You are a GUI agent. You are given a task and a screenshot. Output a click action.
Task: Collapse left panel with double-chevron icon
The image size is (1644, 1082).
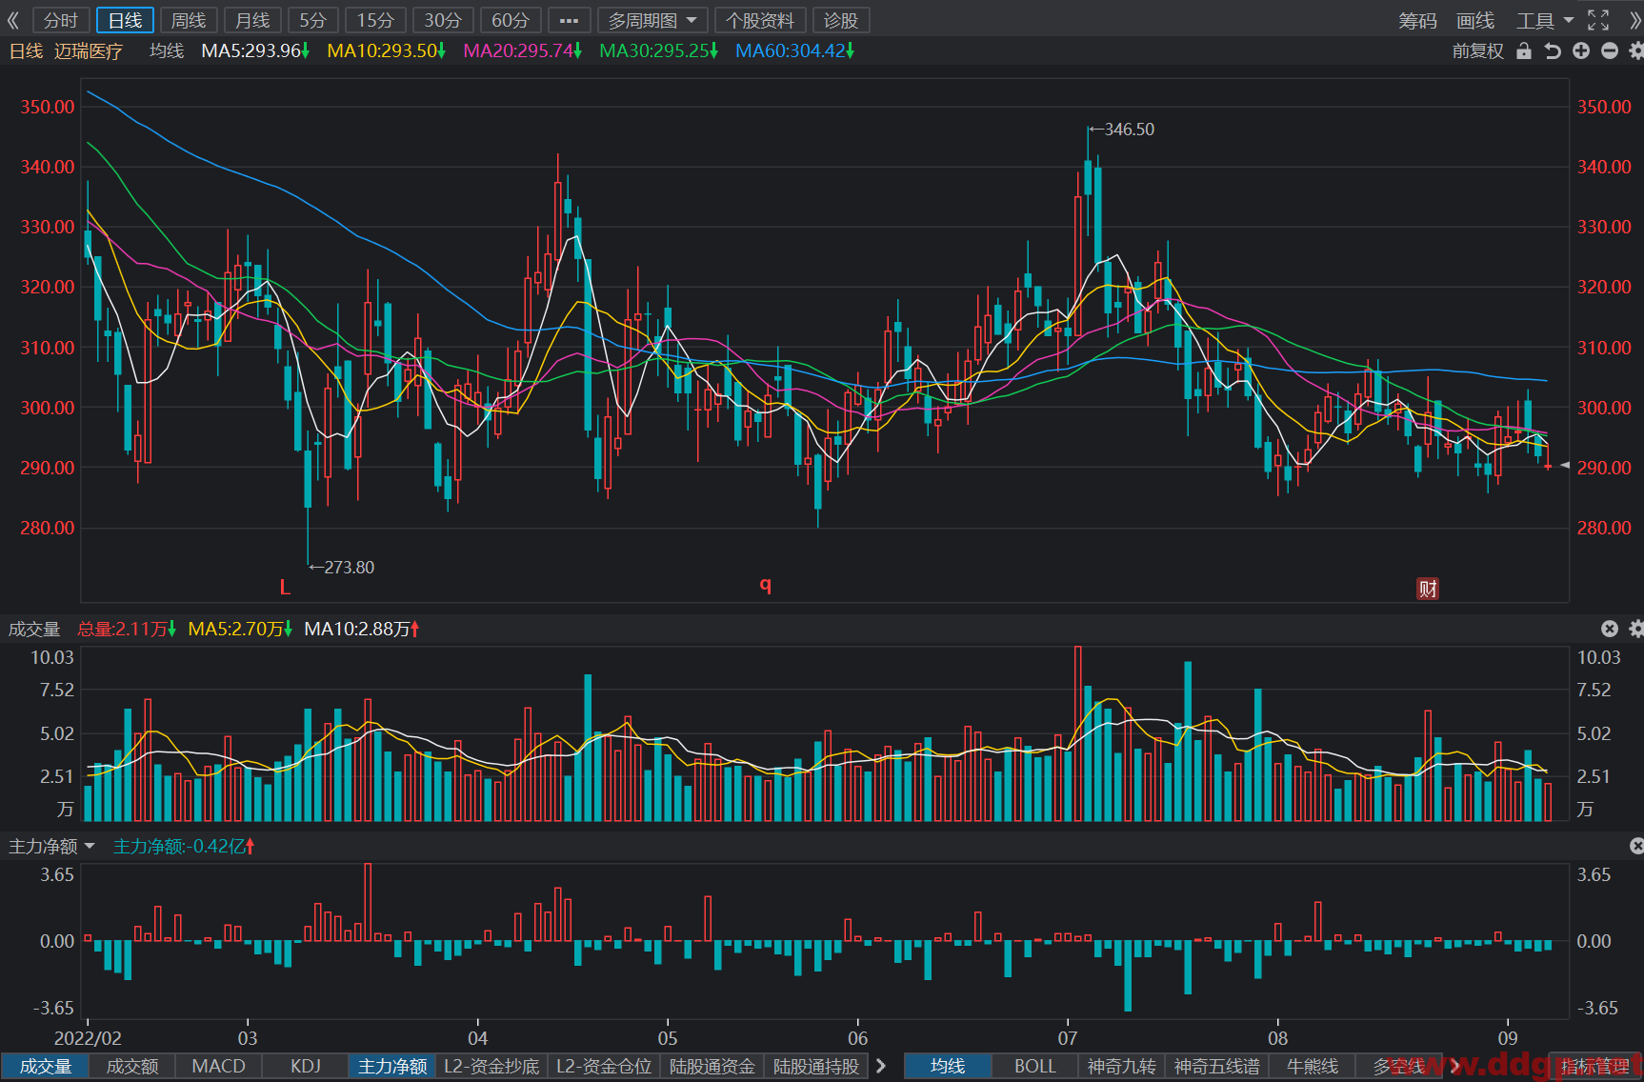[13, 20]
